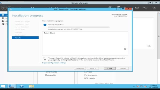
Task: Select the Server Selection step in wizard
Action: coord(22,27)
